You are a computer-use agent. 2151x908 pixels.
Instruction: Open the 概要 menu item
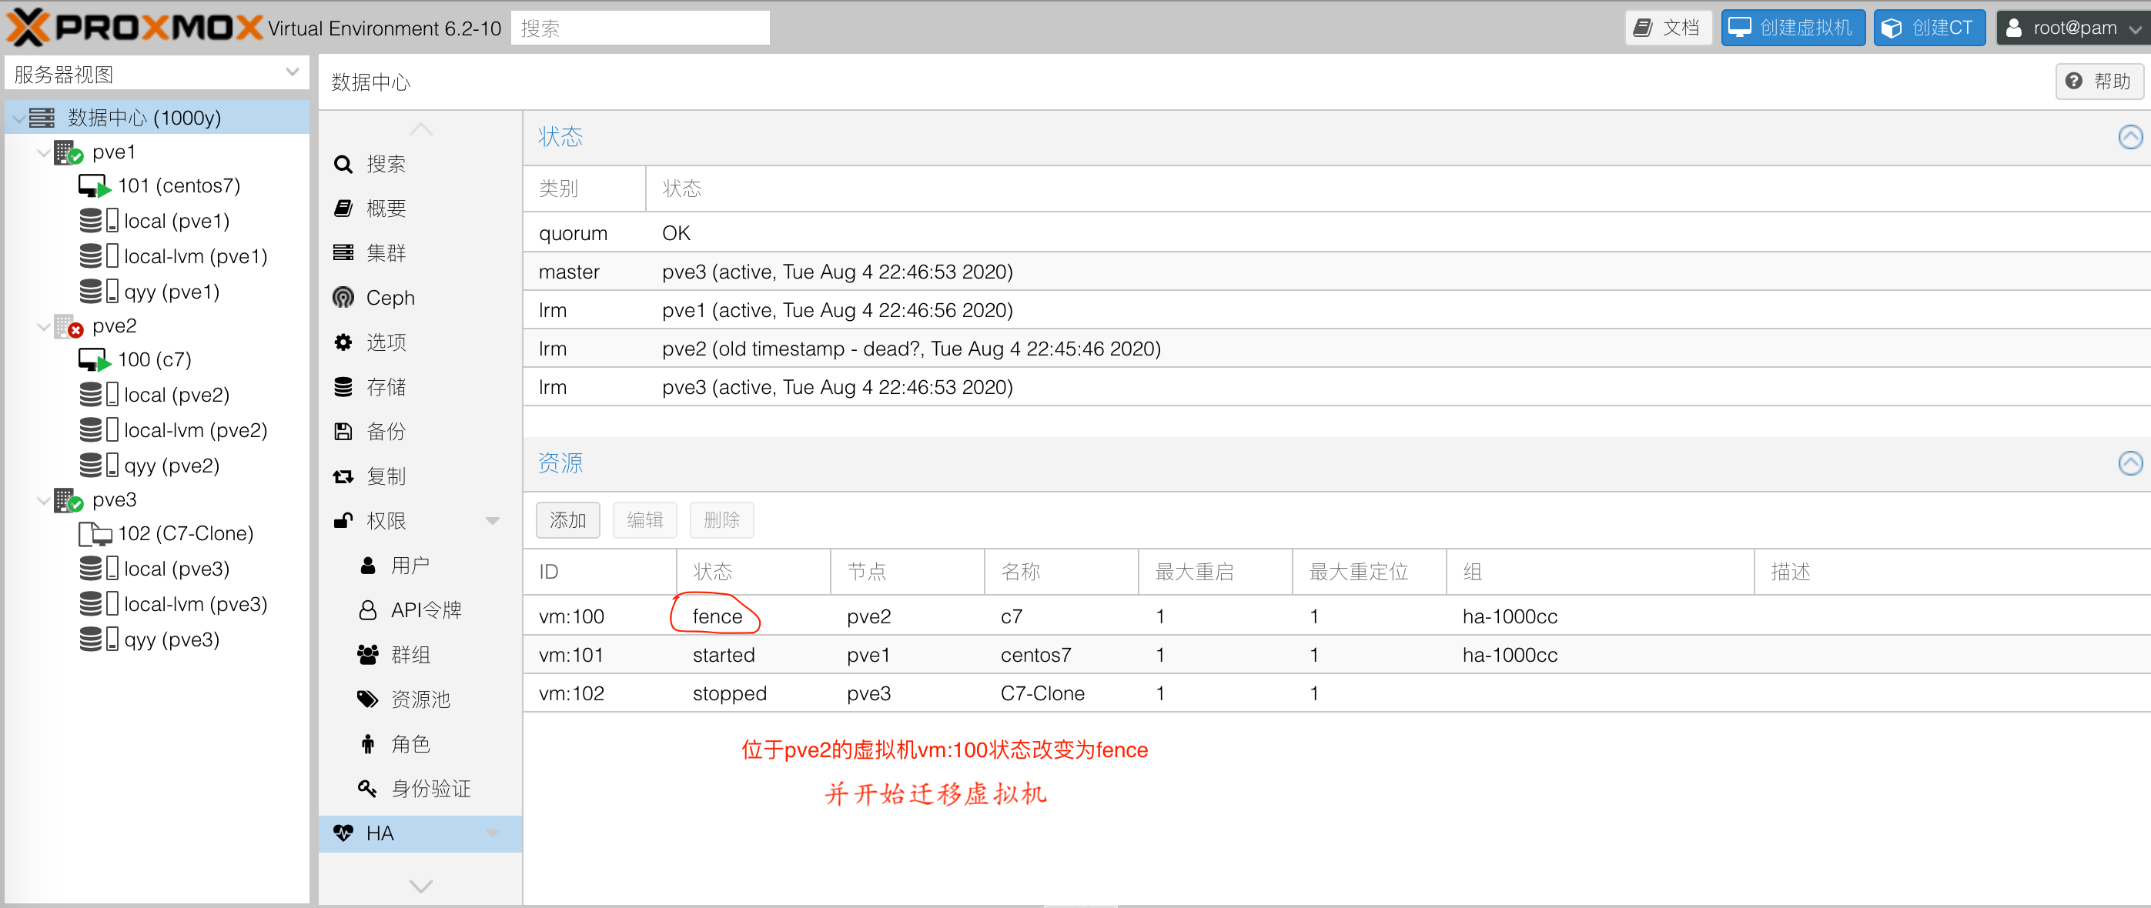(x=420, y=209)
